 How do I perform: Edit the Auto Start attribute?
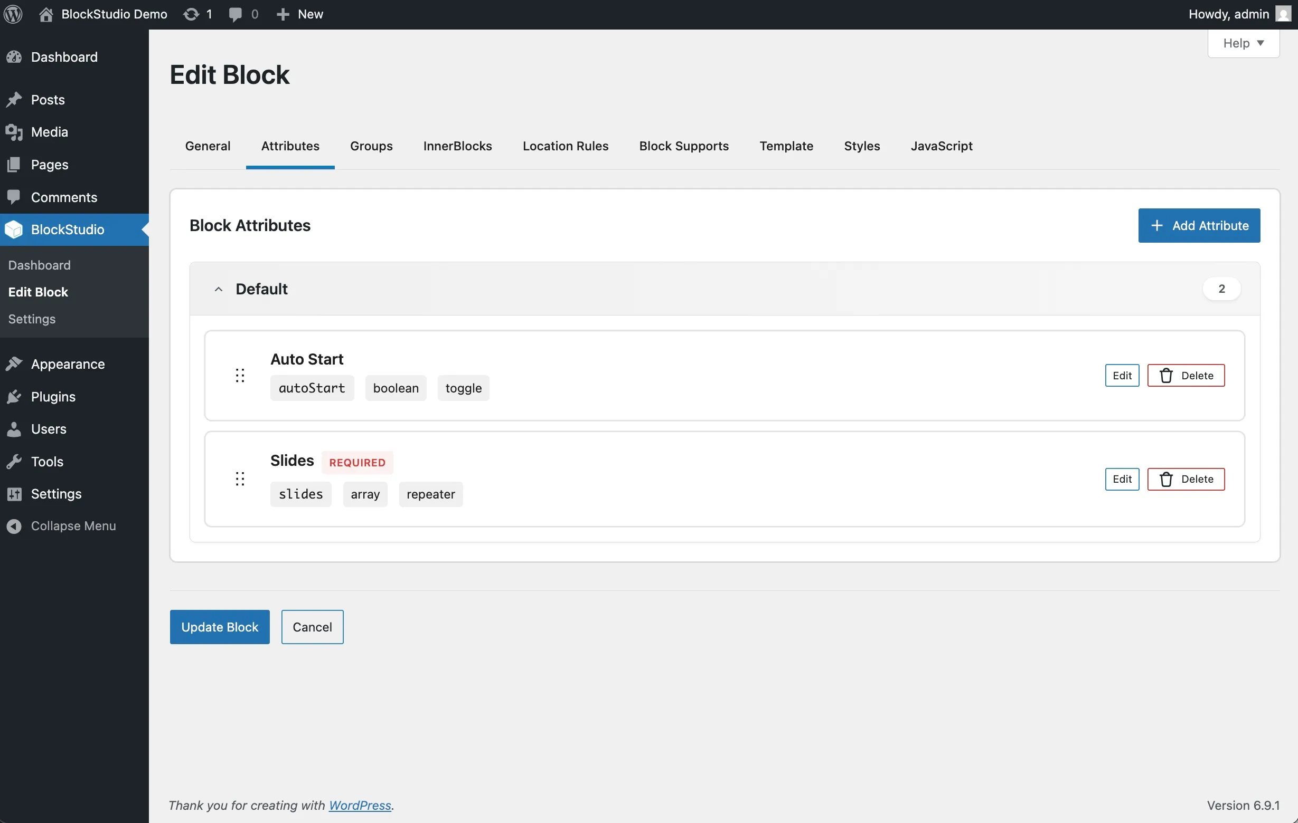click(1122, 376)
